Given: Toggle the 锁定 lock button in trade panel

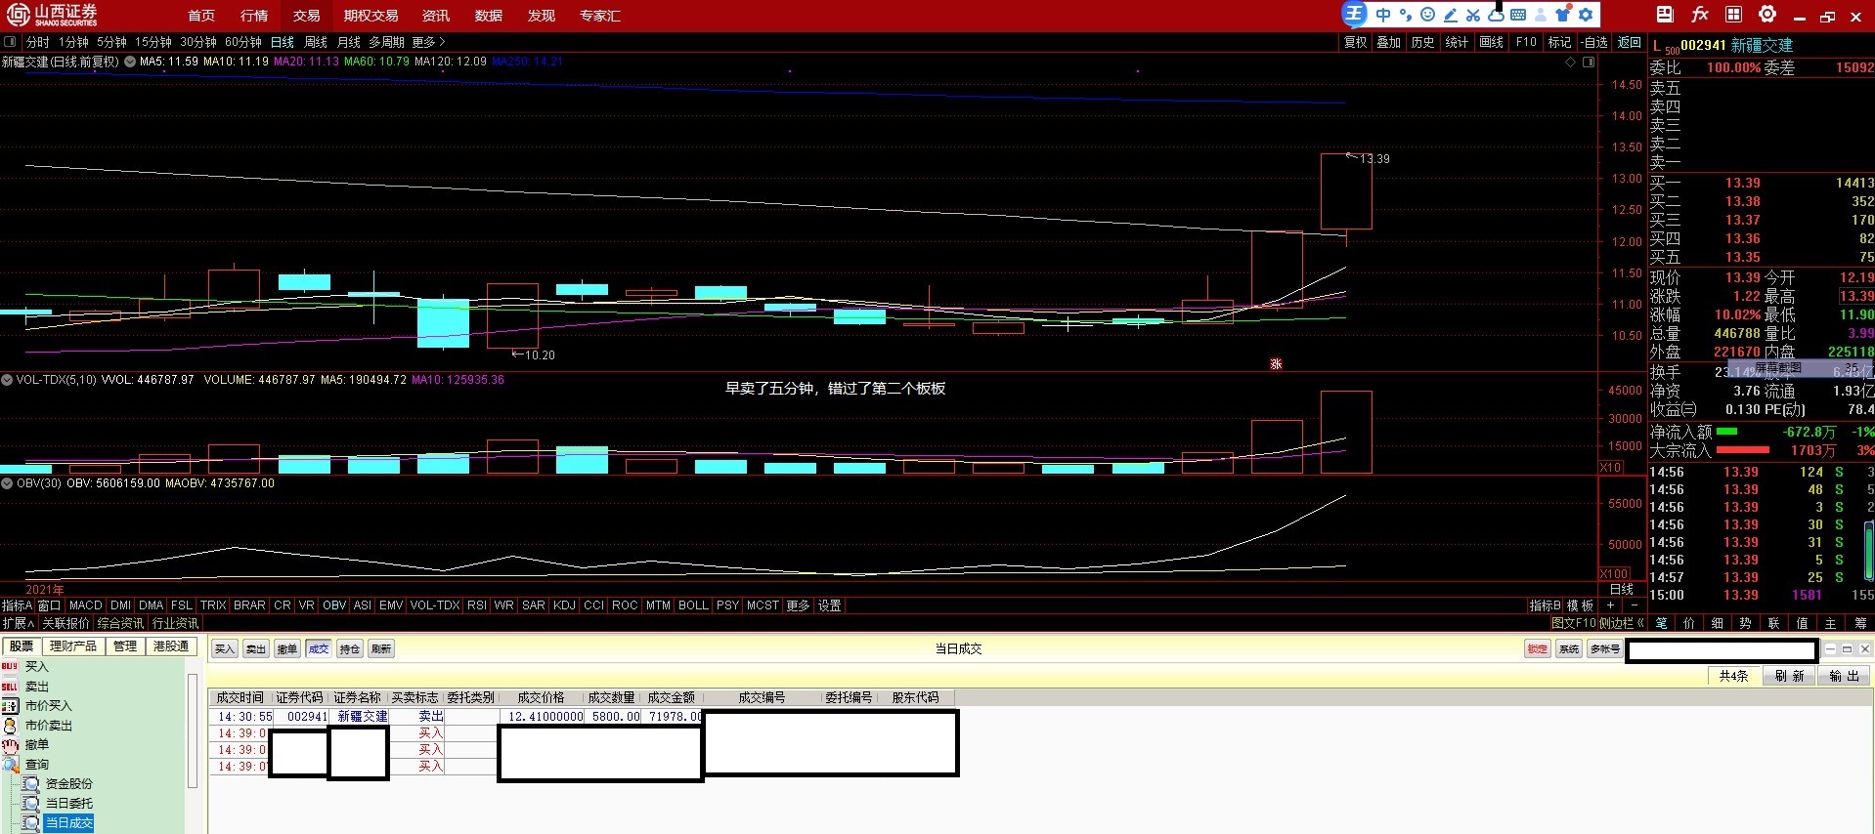Looking at the screenshot, I should pos(1537,649).
